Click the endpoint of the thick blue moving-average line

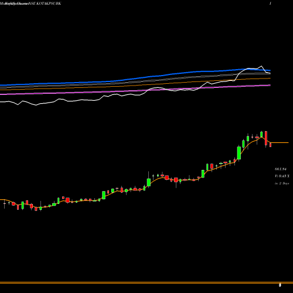270,70
